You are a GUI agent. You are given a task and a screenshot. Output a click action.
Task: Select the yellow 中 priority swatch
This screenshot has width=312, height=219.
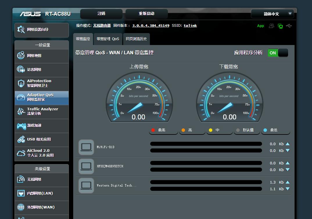(x=211, y=130)
